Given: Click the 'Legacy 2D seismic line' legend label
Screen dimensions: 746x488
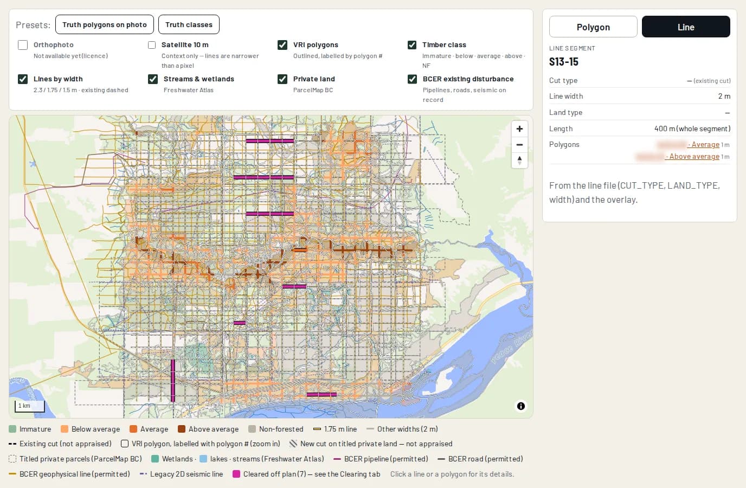Looking at the screenshot, I should [186, 474].
